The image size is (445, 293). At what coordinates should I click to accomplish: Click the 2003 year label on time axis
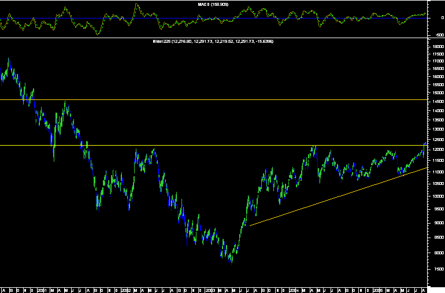click(210, 291)
